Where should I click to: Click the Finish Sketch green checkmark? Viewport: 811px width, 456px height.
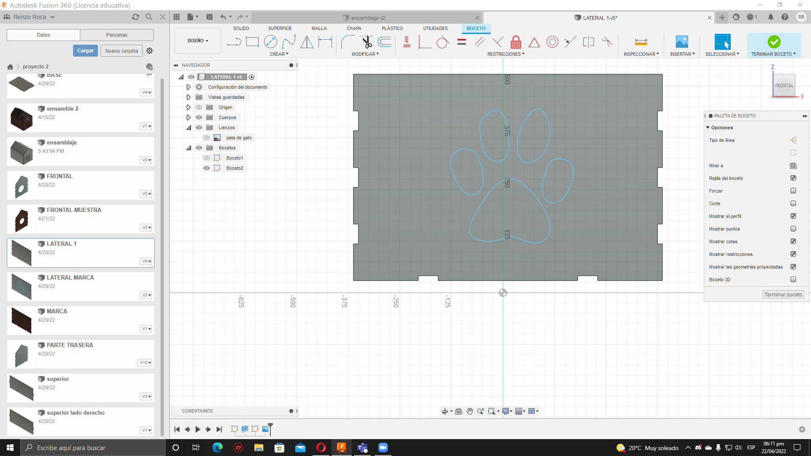pyautogui.click(x=774, y=42)
